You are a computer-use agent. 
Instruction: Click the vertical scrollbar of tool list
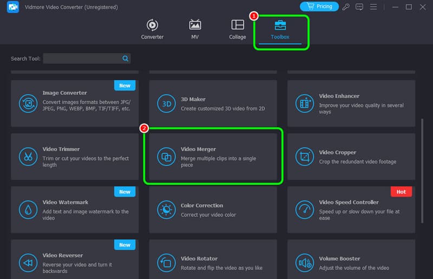(x=422, y=163)
